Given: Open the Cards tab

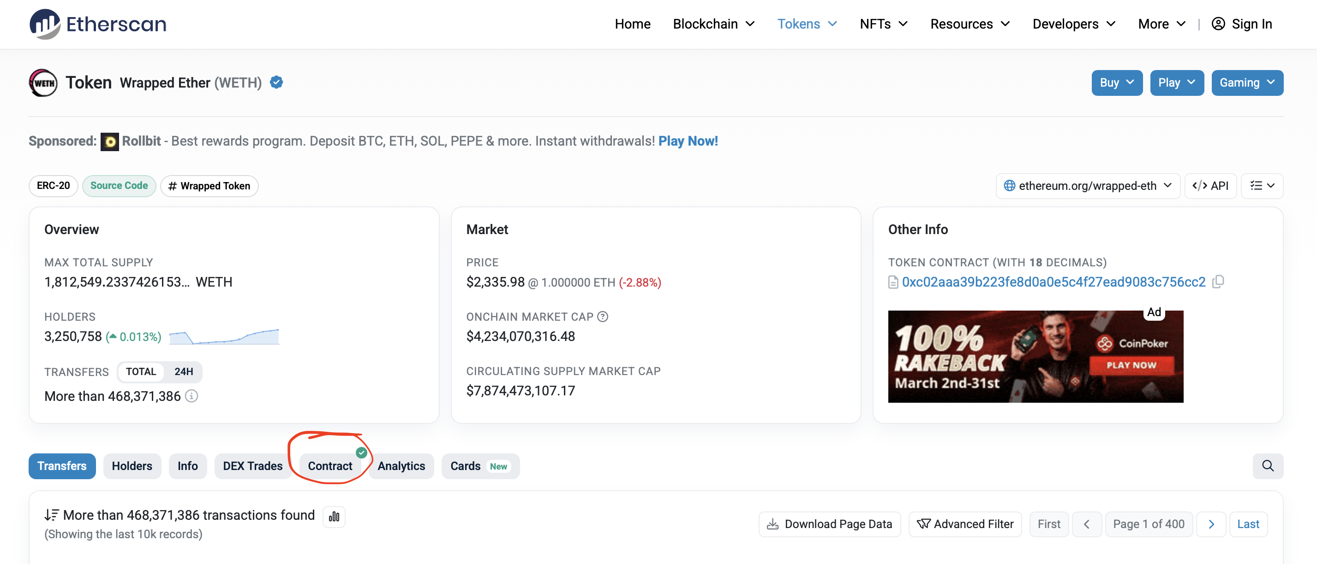Looking at the screenshot, I should click(480, 466).
